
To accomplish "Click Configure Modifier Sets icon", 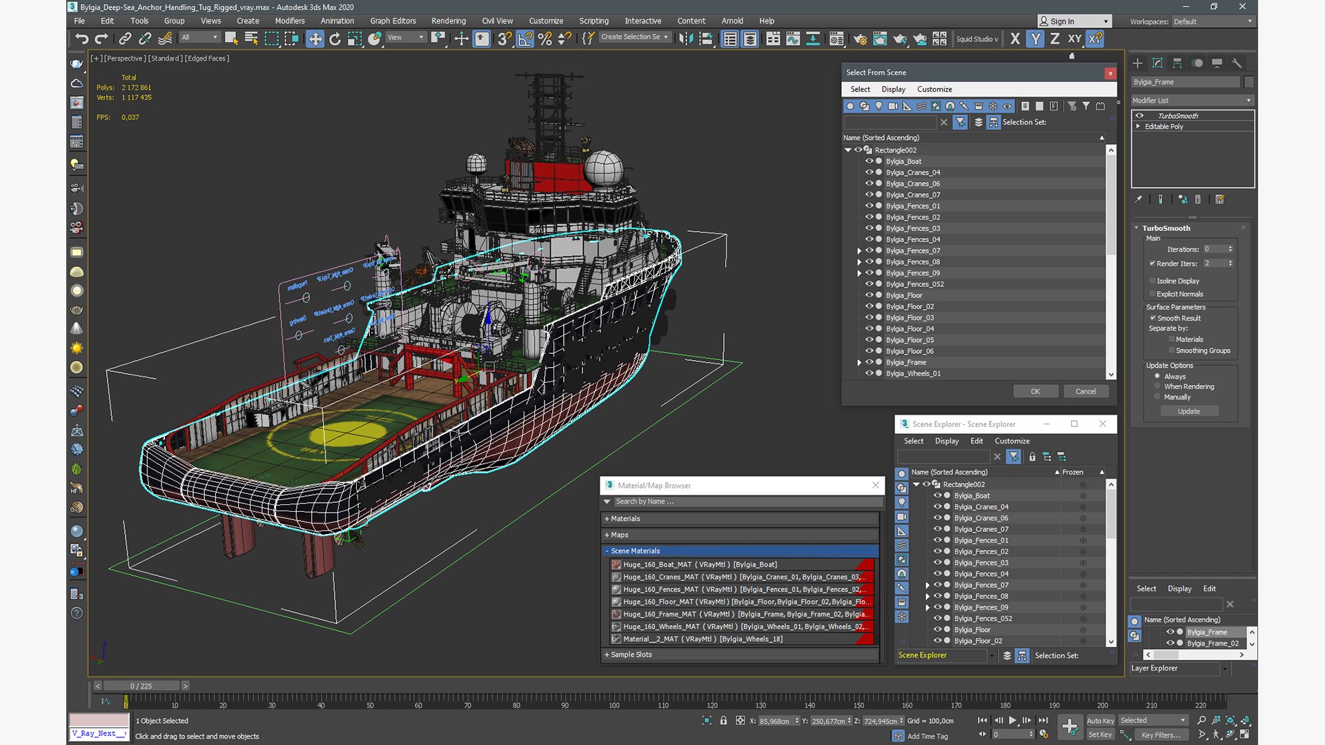I will coord(1219,199).
